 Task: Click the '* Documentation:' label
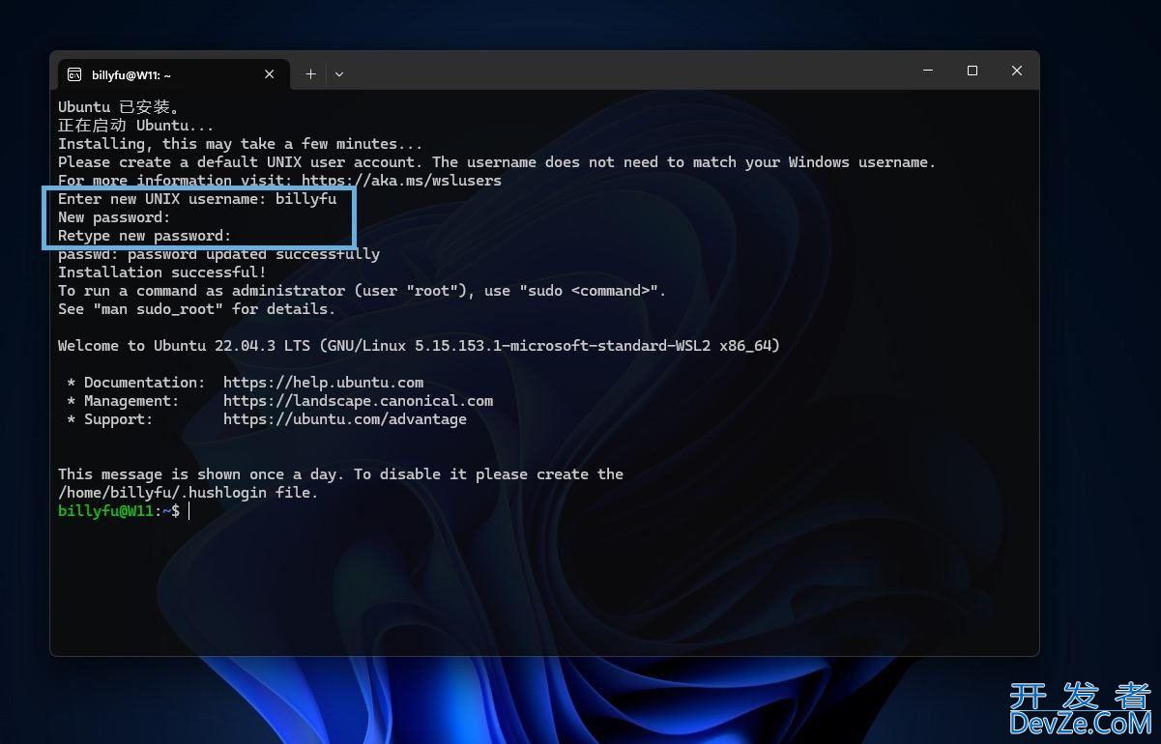pyautogui.click(x=135, y=383)
